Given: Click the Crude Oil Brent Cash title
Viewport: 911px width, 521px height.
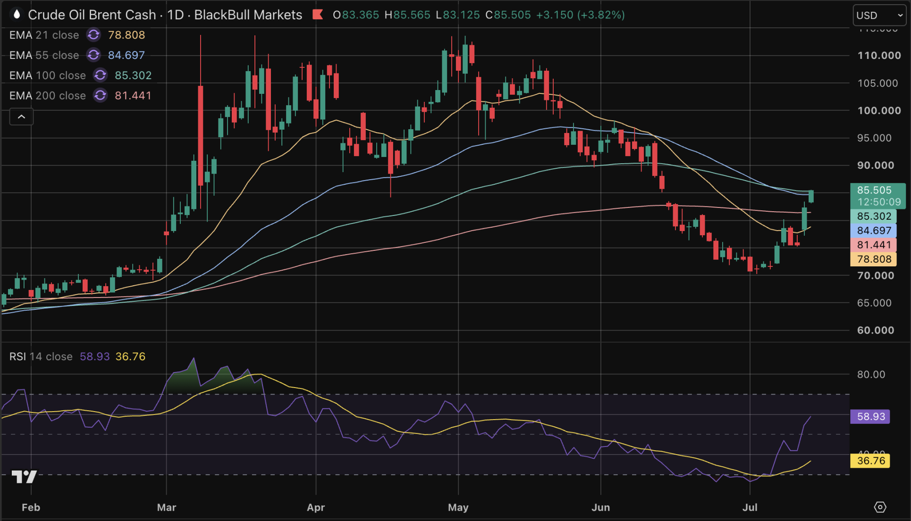Looking at the screenshot, I should (92, 15).
